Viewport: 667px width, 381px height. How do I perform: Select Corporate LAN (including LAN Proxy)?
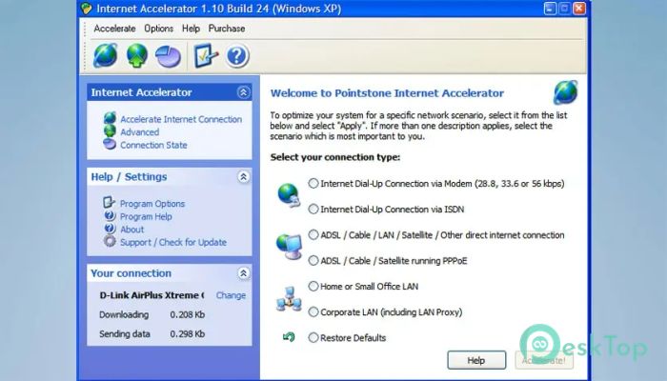pos(313,311)
